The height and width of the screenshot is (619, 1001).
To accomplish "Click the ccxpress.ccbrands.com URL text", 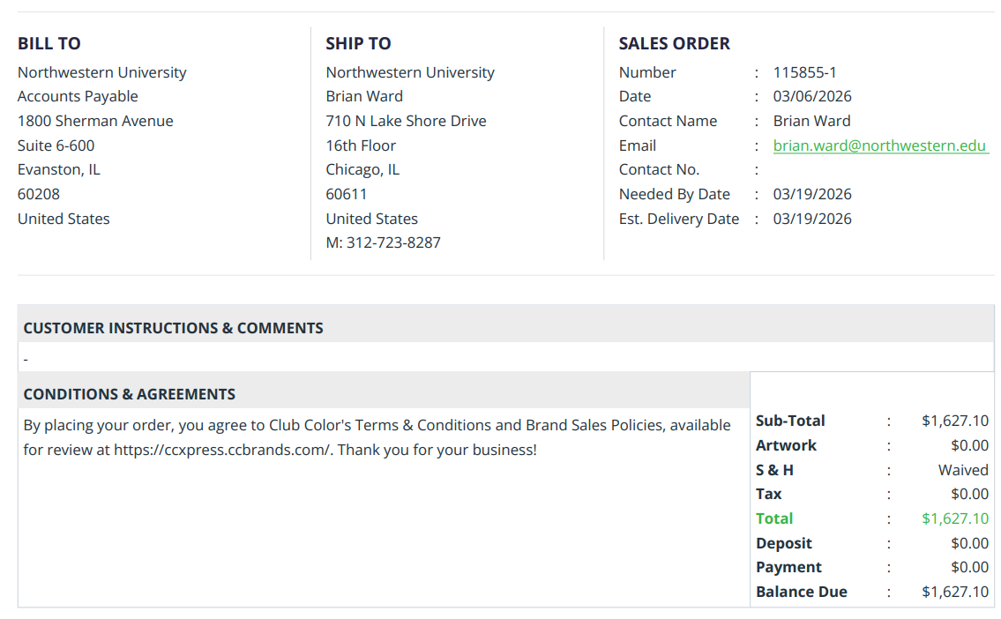I will coord(222,450).
